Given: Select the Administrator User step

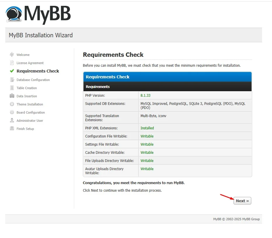Looking at the screenshot, I should [x=30, y=121].
